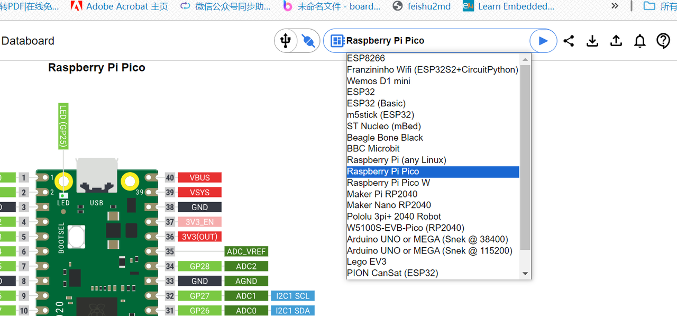Image resolution: width=677 pixels, height=316 pixels.
Task: Click the I2C1 SDA label
Action: pyautogui.click(x=293, y=311)
